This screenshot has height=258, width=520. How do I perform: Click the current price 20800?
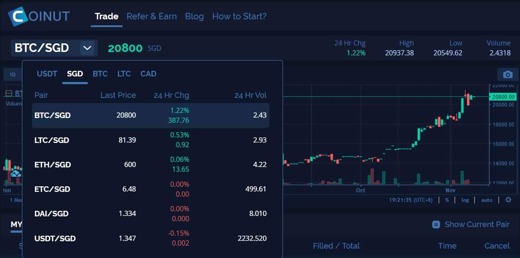(125, 48)
